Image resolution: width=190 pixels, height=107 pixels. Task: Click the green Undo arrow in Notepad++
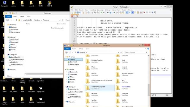click(x=101, y=12)
